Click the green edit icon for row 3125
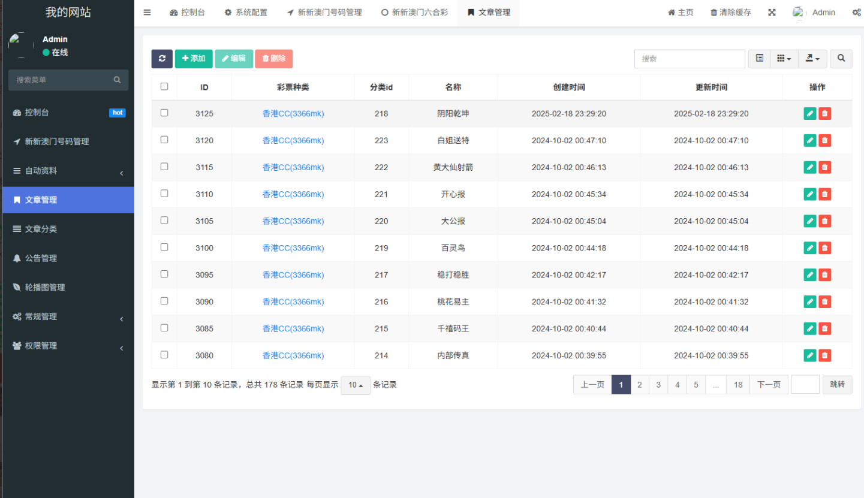 point(810,114)
